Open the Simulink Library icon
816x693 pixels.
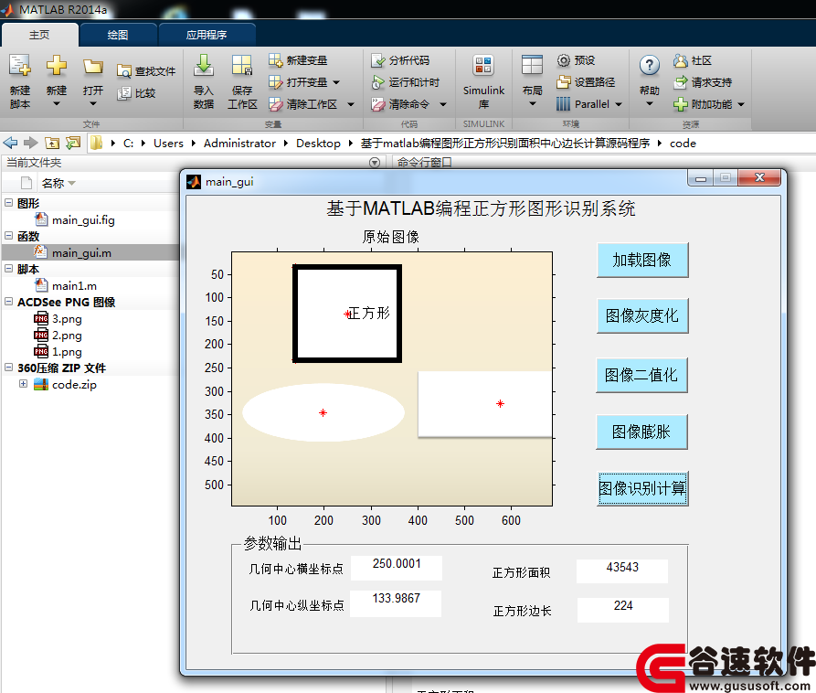483,66
